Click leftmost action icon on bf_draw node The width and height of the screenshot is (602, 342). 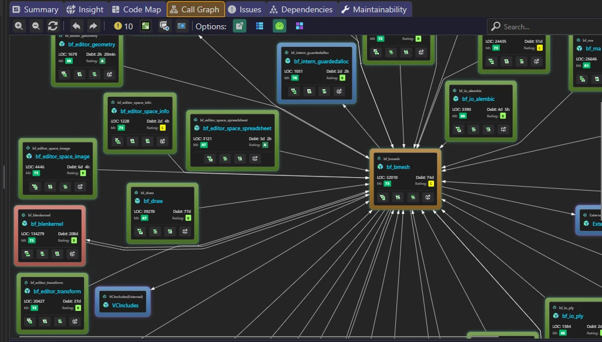point(140,231)
